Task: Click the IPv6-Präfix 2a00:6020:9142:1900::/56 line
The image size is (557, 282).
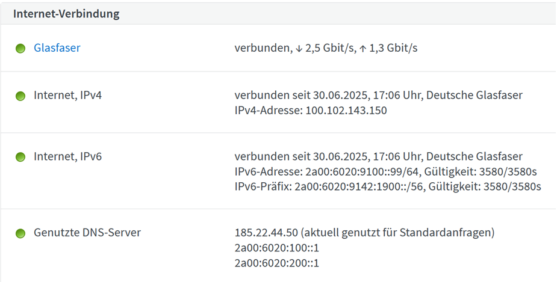Action: tap(388, 186)
